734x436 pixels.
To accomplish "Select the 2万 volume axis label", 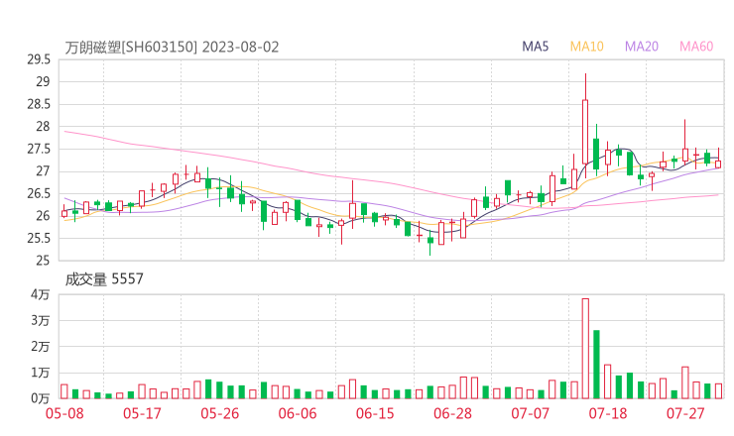I will [x=41, y=347].
